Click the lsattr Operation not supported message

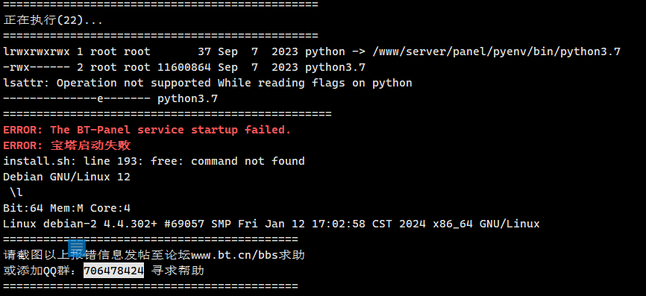pyautogui.click(x=207, y=83)
